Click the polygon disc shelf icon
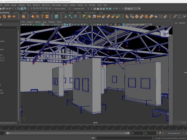This screenshot has width=187, height=140. 14,16
